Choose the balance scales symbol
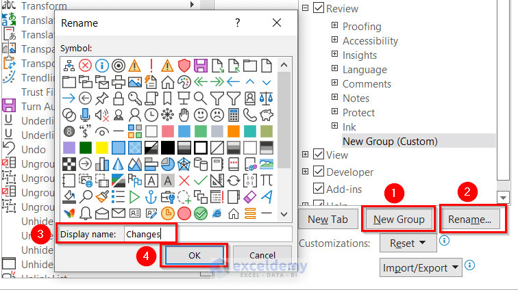This screenshot has width=518, height=290. [267, 98]
